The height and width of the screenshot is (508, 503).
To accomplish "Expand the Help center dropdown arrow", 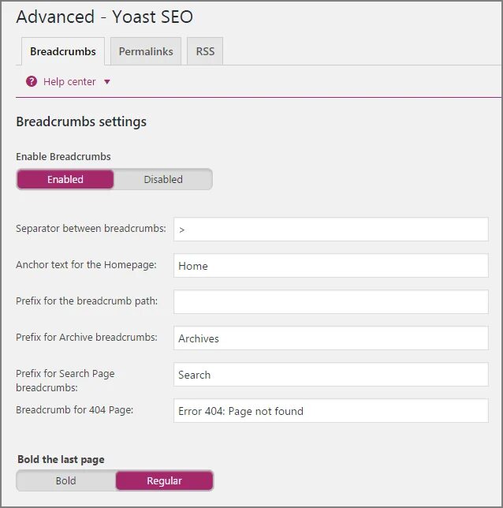I will coord(107,81).
